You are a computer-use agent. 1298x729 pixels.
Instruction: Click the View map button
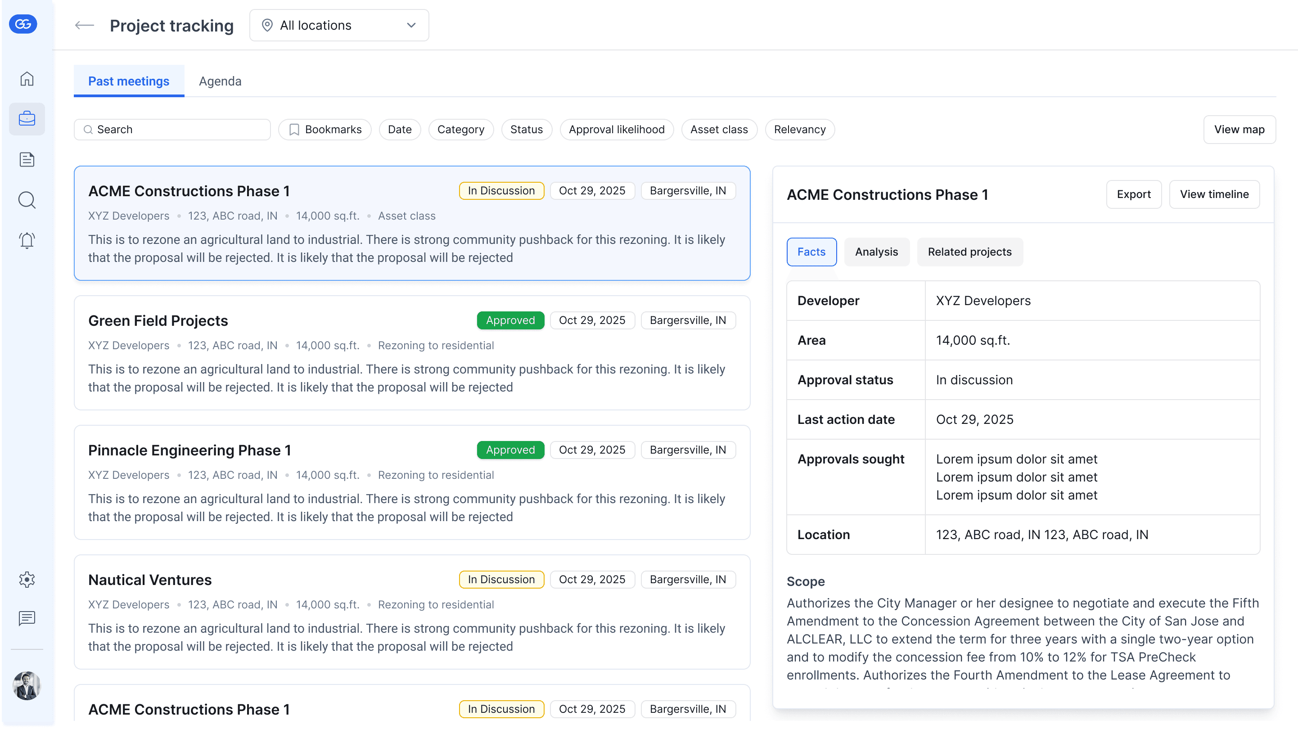(1239, 130)
